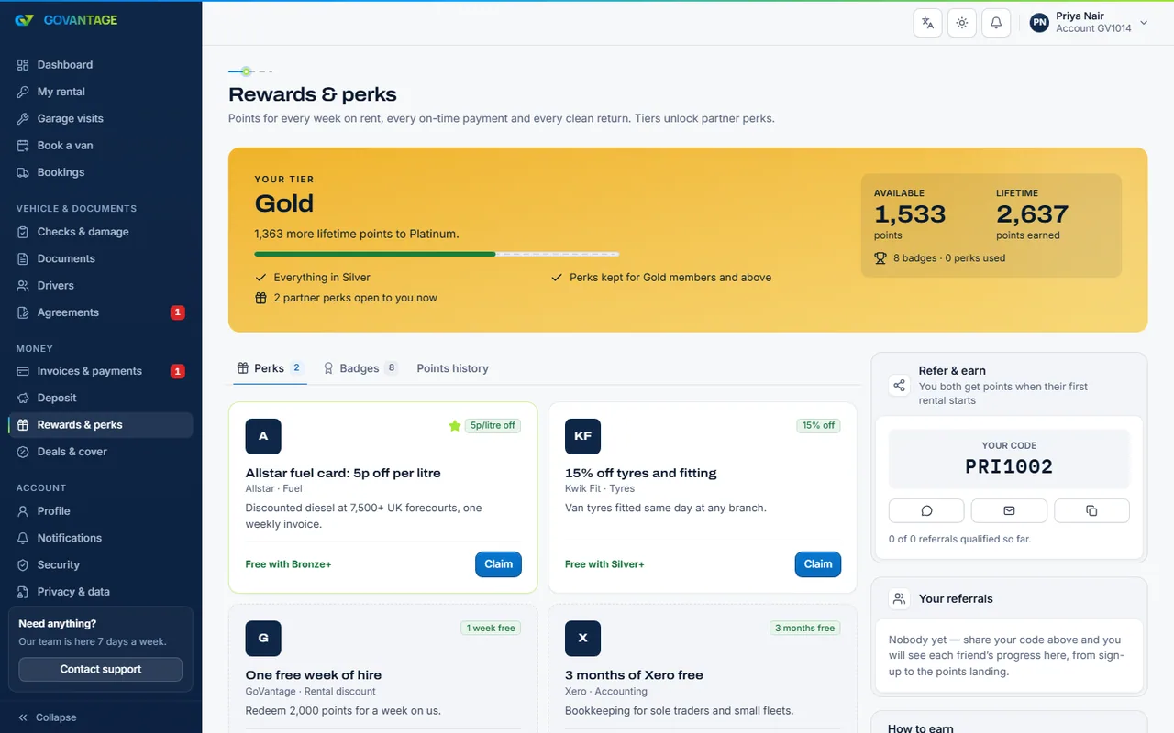Click the Documents file icon
The width and height of the screenshot is (1174, 733).
(x=23, y=258)
